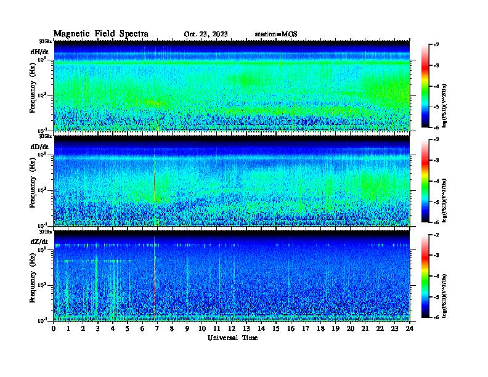Click hour 22 tick label on time axis
The height and width of the screenshot is (377, 488).
[x=380, y=328]
